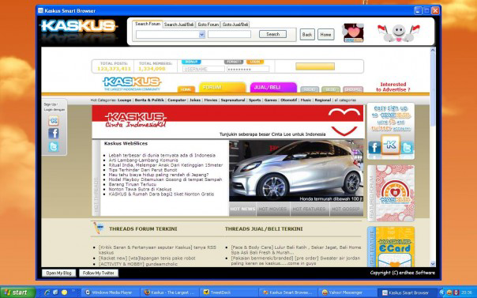Click the Follow My Twitter button
This screenshot has height=298, width=477.
pos(99,273)
